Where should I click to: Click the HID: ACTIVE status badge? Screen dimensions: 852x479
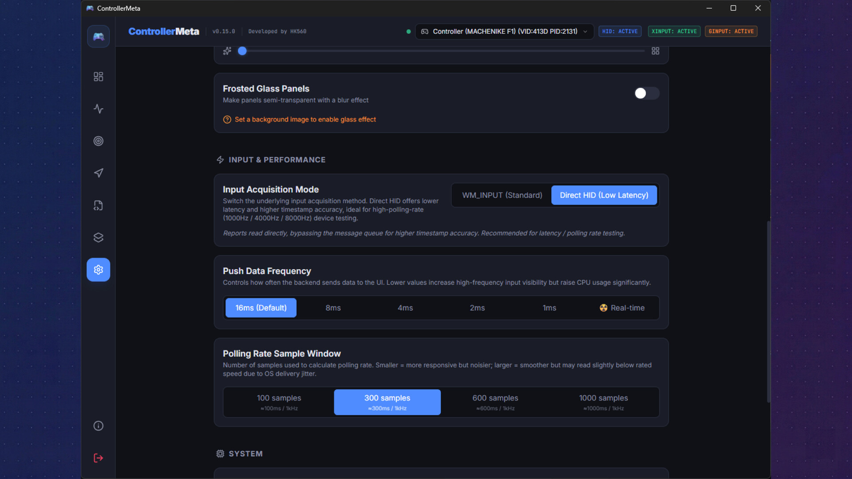tap(619, 31)
